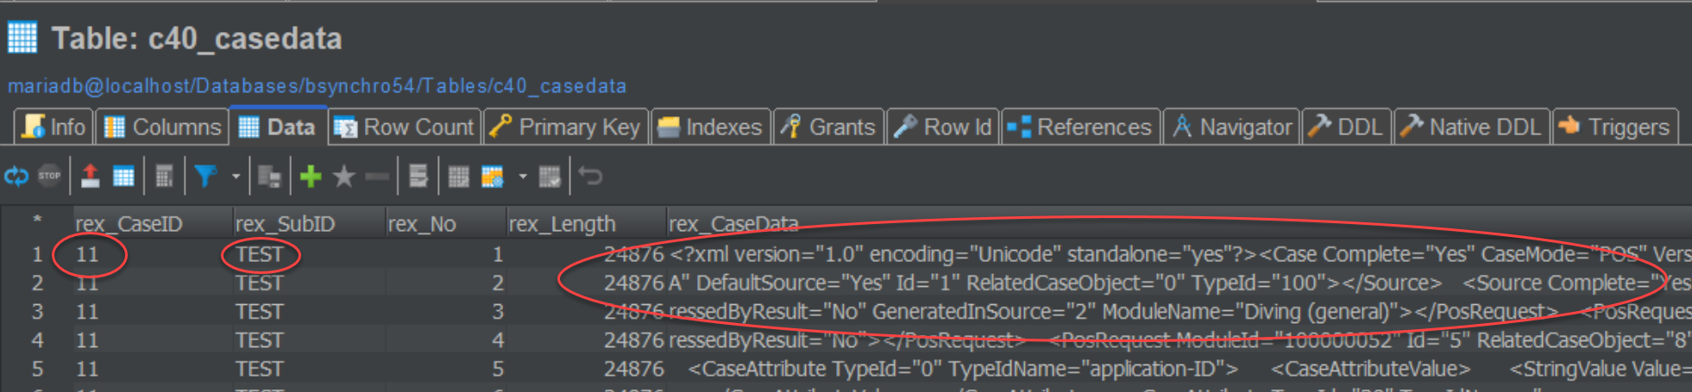Open the Navigator tab
Image resolution: width=1692 pixels, height=392 pixels.
click(1231, 127)
